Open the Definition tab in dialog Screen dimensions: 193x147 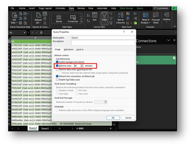[69, 49]
